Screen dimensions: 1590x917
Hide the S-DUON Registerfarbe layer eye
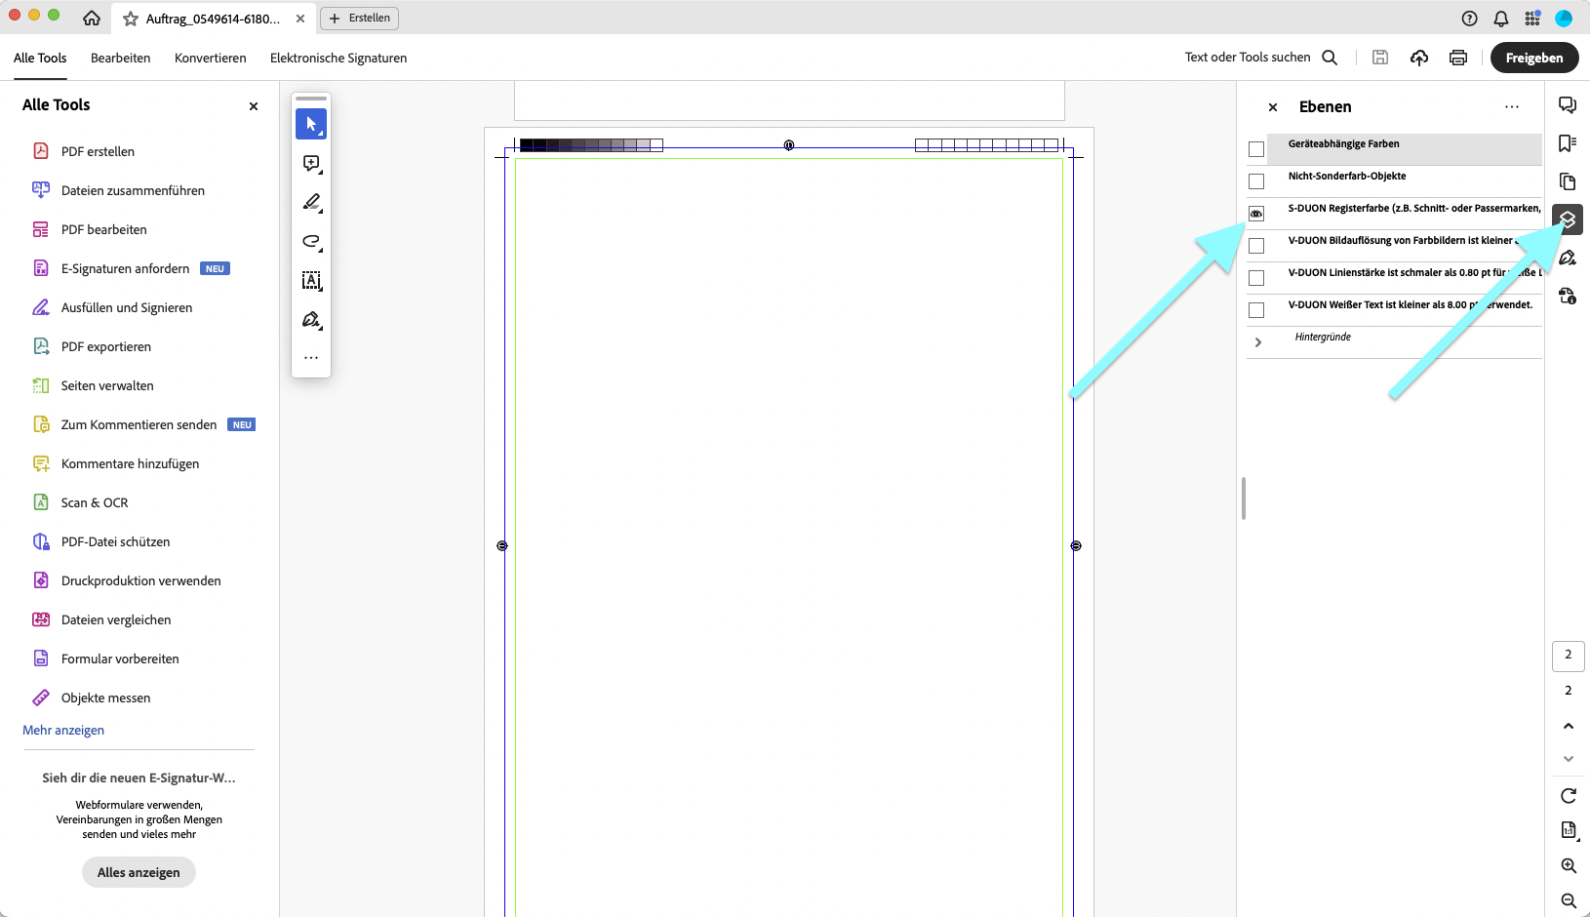click(1256, 214)
